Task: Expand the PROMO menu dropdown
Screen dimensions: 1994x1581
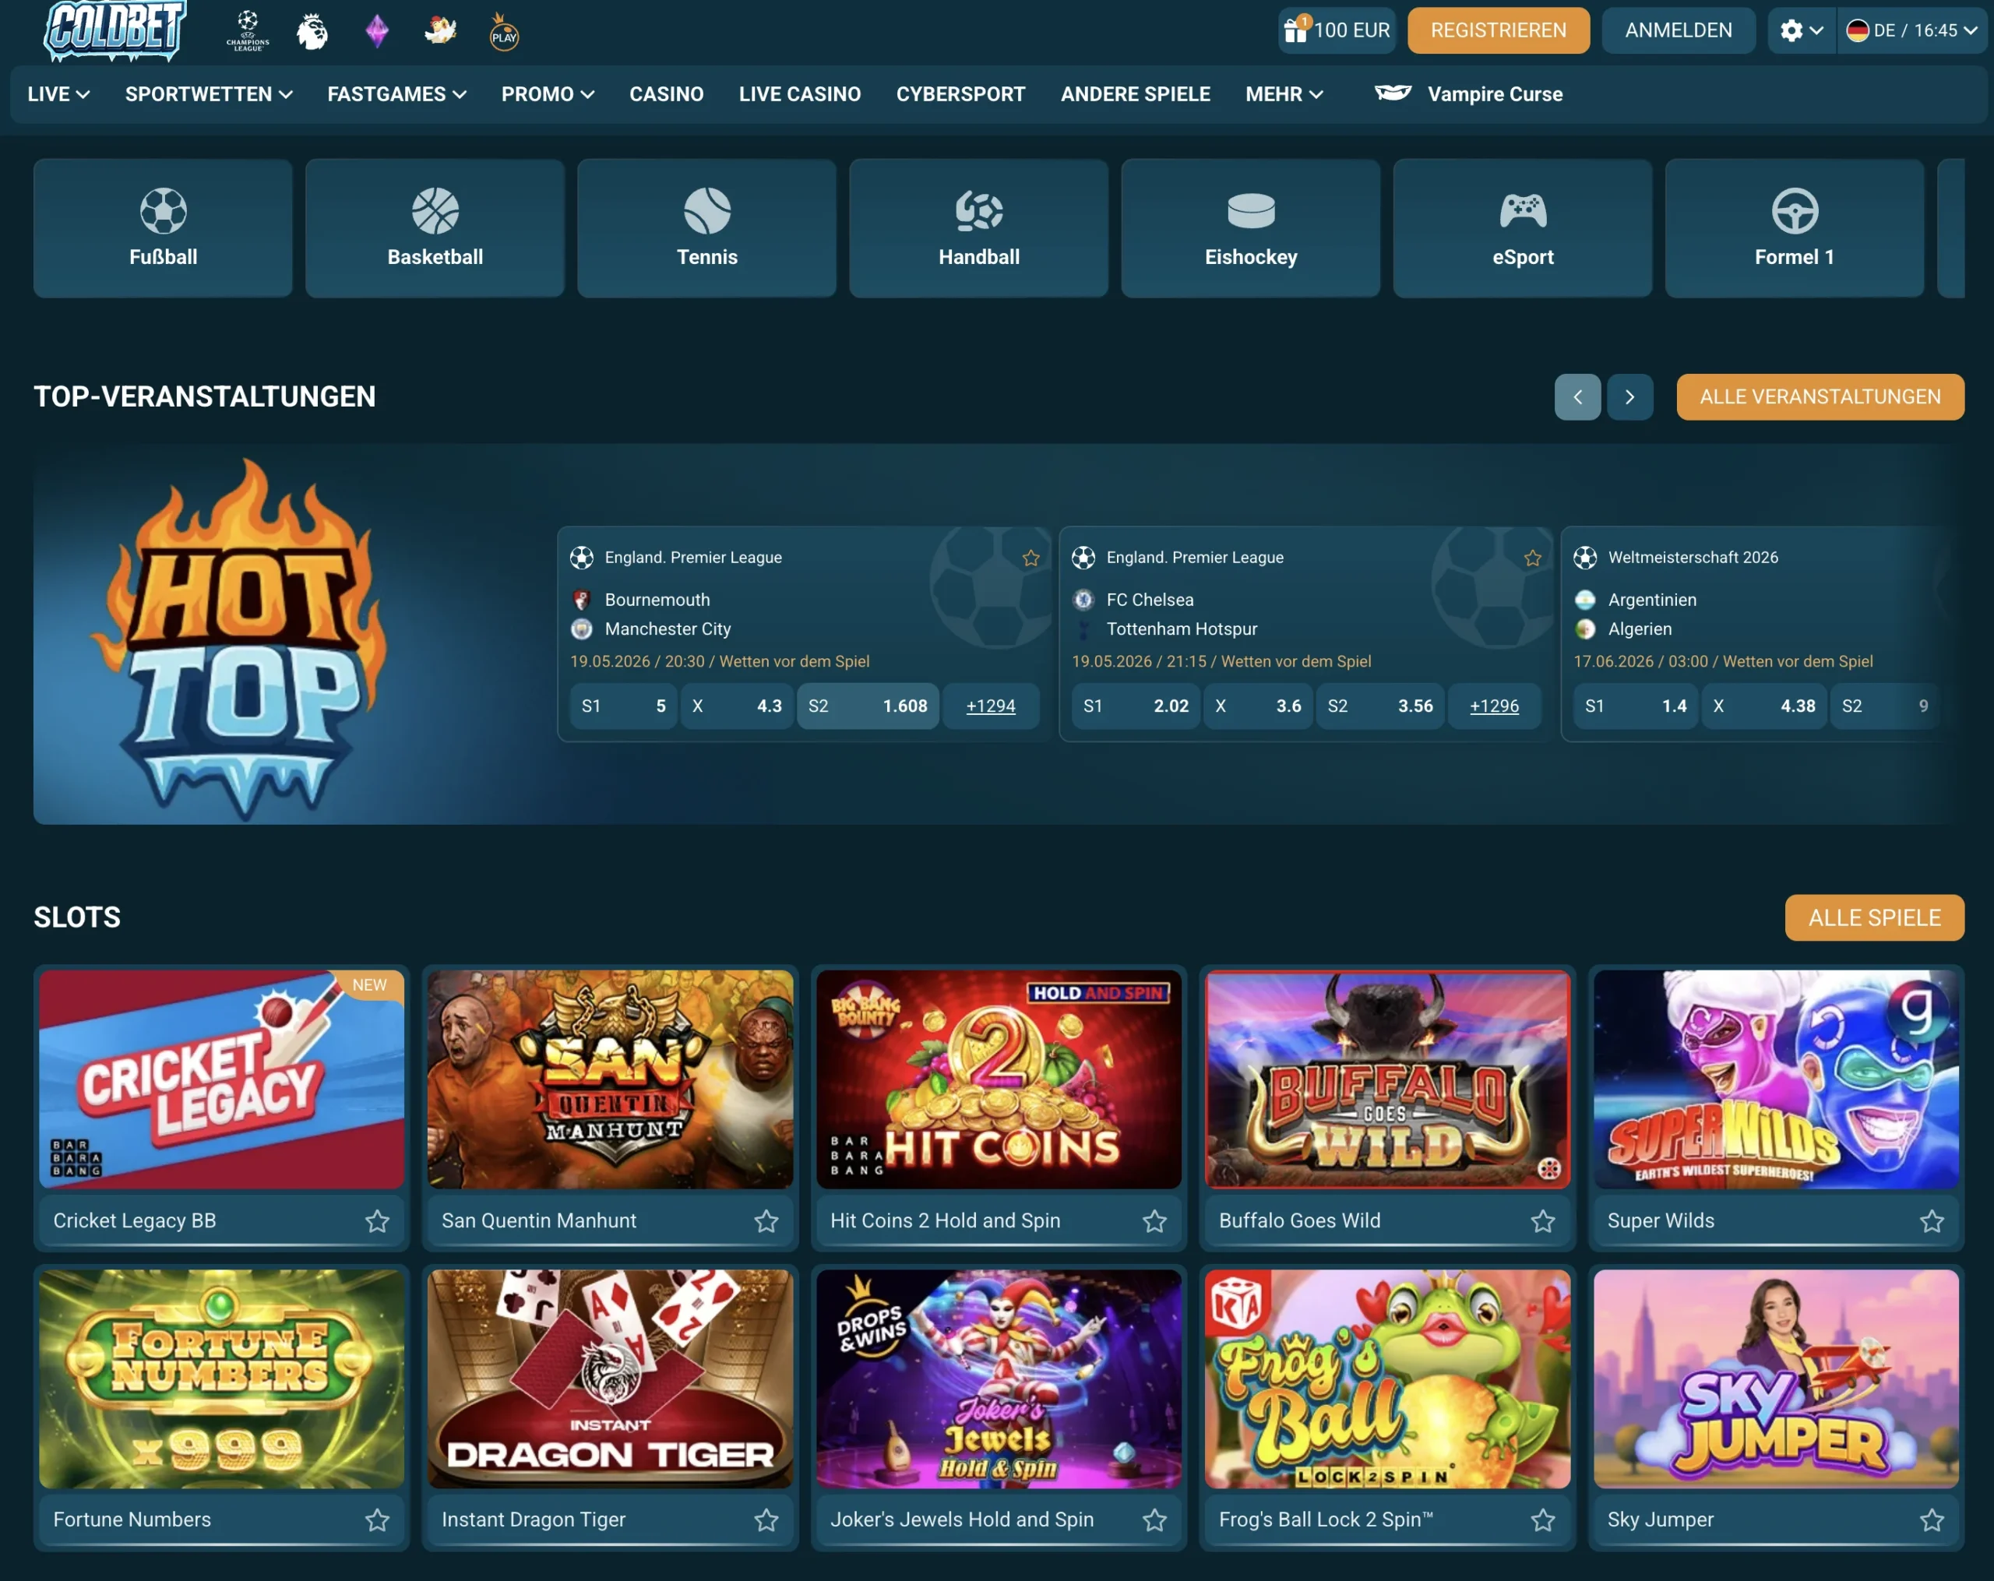Action: point(548,94)
